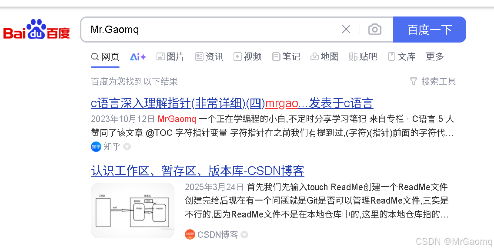
Task: Select the 网页 tab
Action: [x=105, y=56]
